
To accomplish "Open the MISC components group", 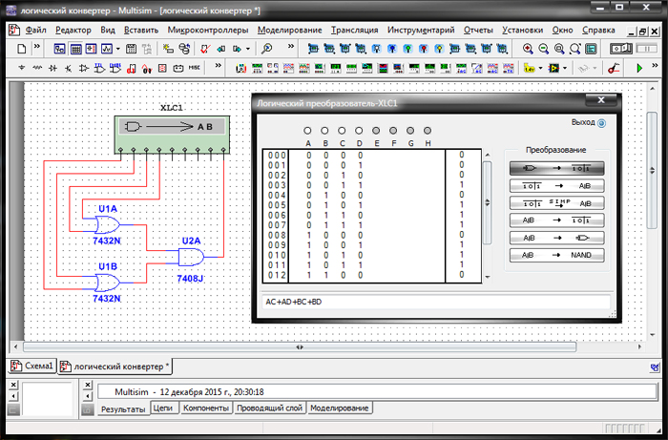I will 195,68.
